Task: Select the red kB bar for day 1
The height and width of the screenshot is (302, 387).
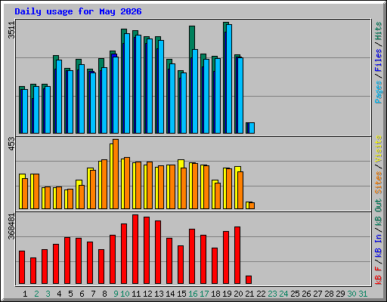Action: click(22, 267)
